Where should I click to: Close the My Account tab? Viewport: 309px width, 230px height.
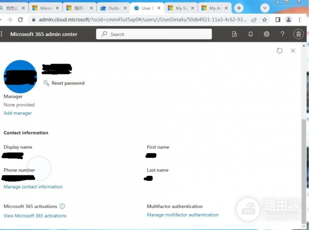[x=226, y=8]
